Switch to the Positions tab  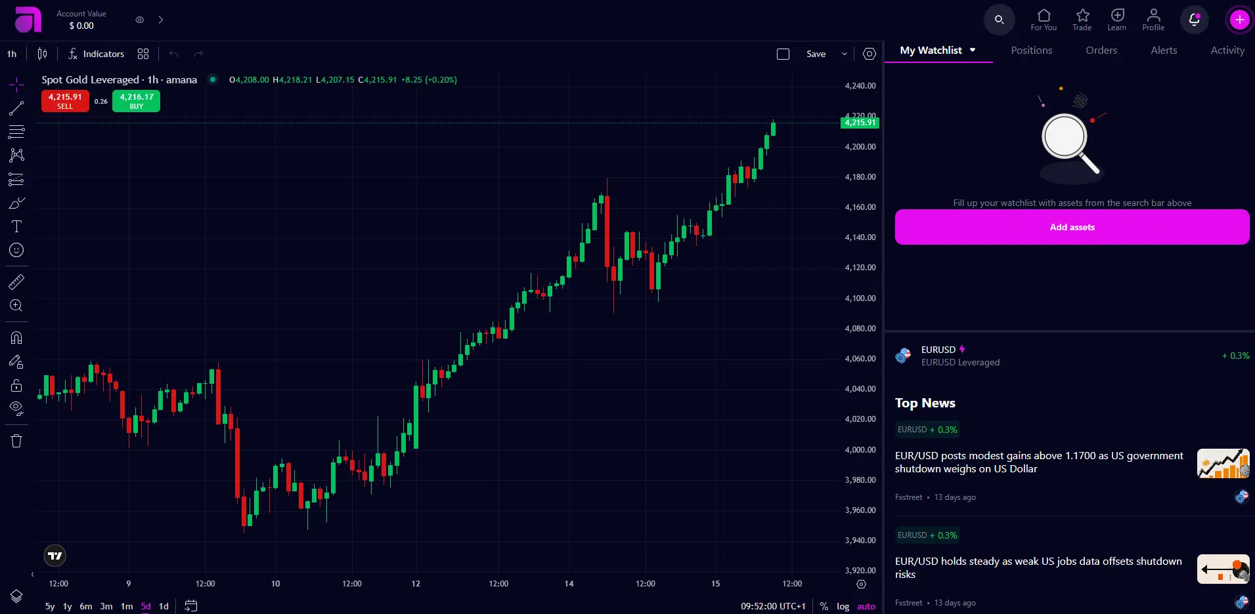[1031, 51]
